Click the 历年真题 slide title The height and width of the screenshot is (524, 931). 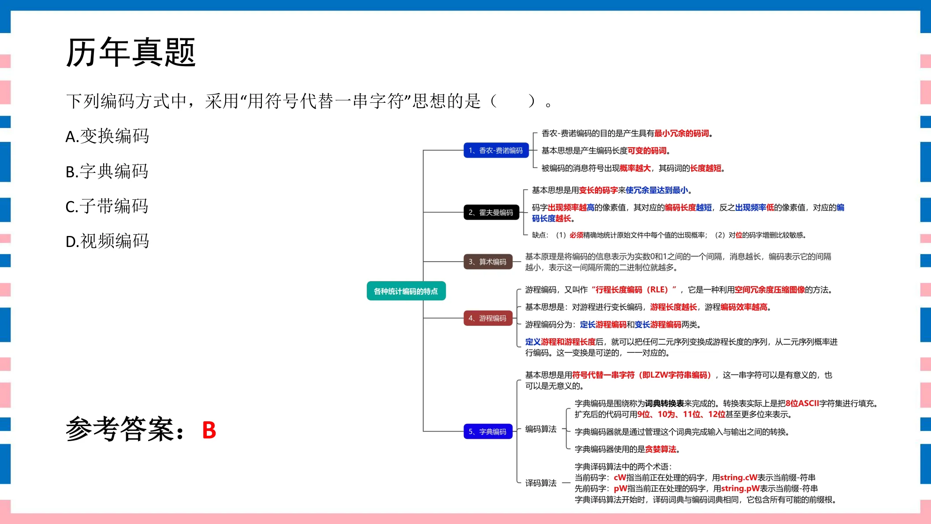pyautogui.click(x=131, y=52)
